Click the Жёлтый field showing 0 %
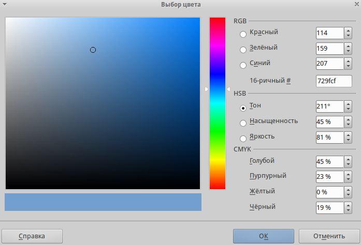The height and width of the screenshot is (245, 361). (330, 192)
